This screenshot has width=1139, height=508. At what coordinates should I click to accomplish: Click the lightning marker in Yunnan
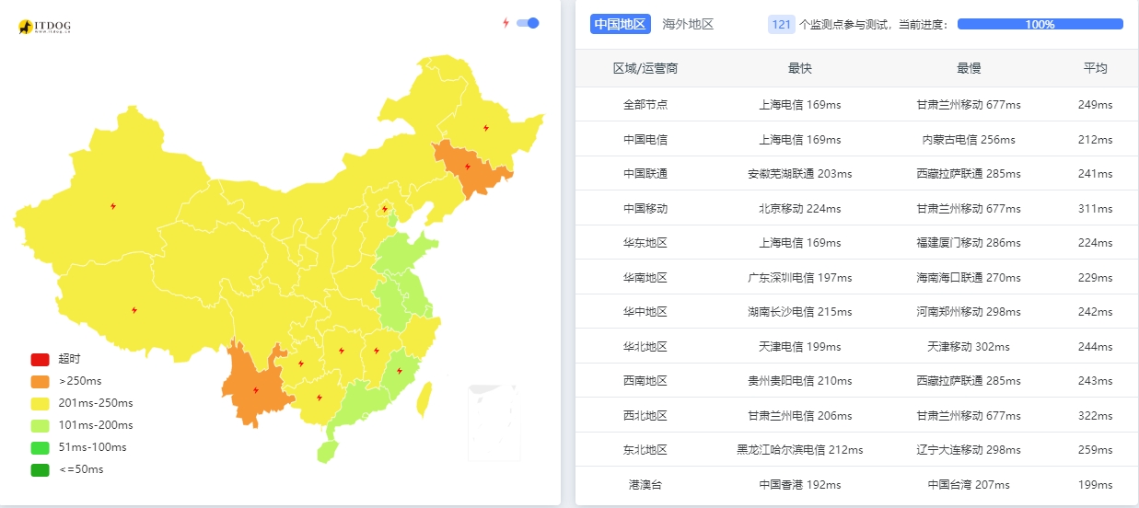pyautogui.click(x=255, y=389)
